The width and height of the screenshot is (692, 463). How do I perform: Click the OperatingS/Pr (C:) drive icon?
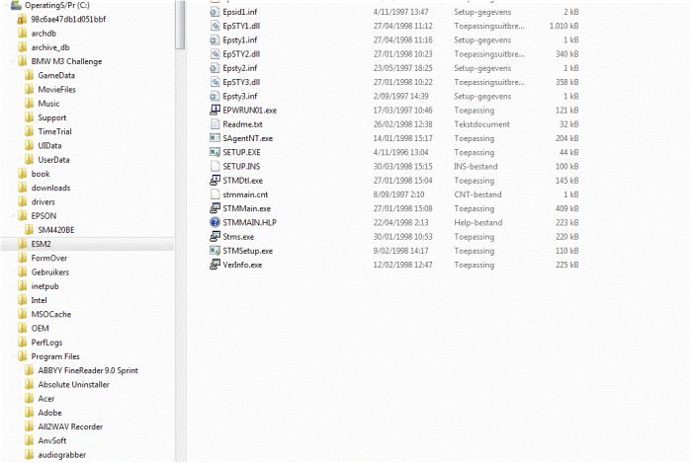tap(16, 5)
